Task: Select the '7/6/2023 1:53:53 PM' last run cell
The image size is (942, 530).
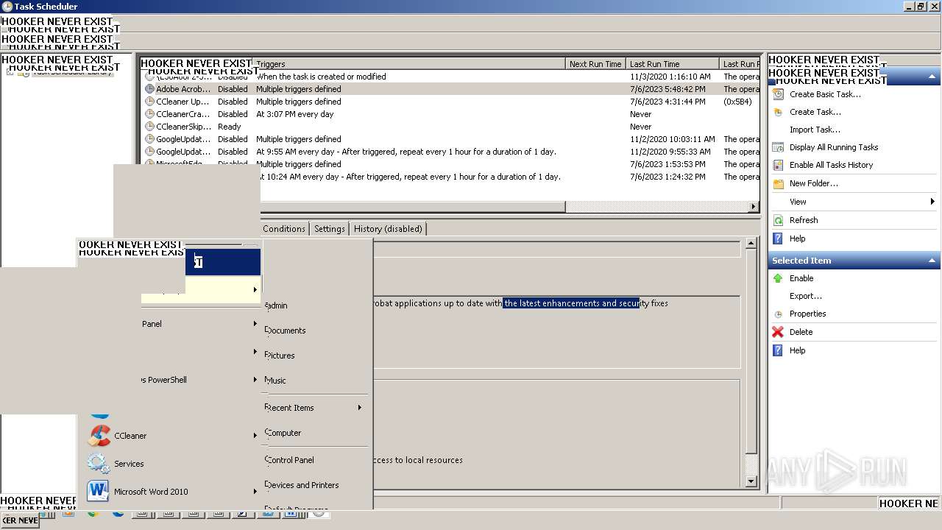Action: (667, 164)
